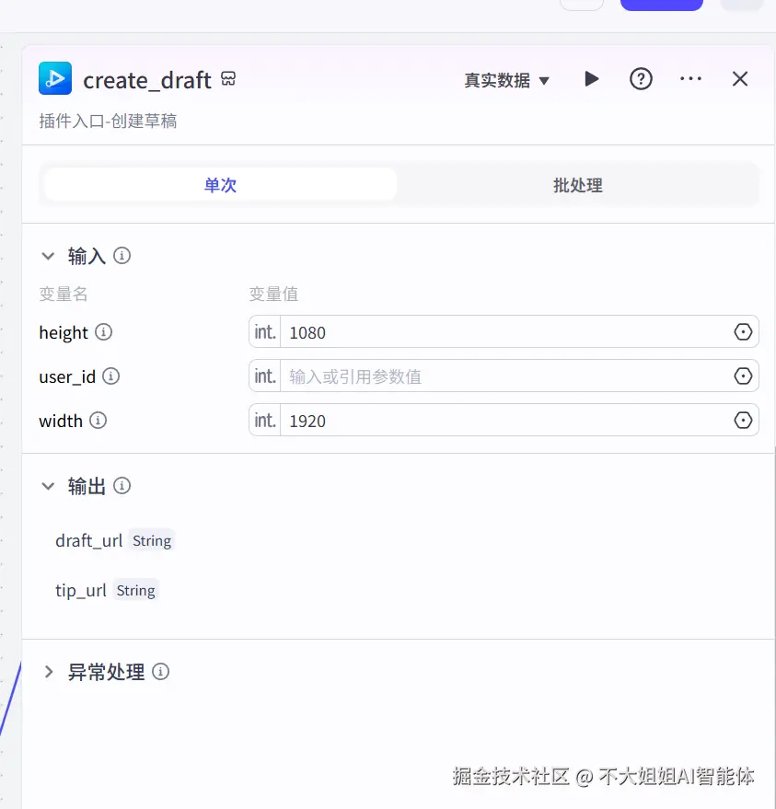The image size is (776, 809).
Task: Select the 单次 tab
Action: point(219,185)
